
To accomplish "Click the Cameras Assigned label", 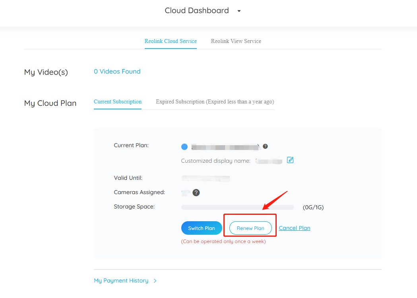I will coord(140,192).
